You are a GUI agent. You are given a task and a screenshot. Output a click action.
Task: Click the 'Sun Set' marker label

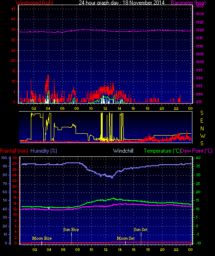(140, 230)
